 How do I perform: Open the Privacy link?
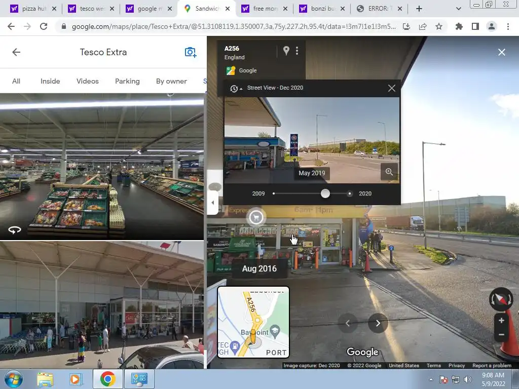pyautogui.click(x=457, y=366)
